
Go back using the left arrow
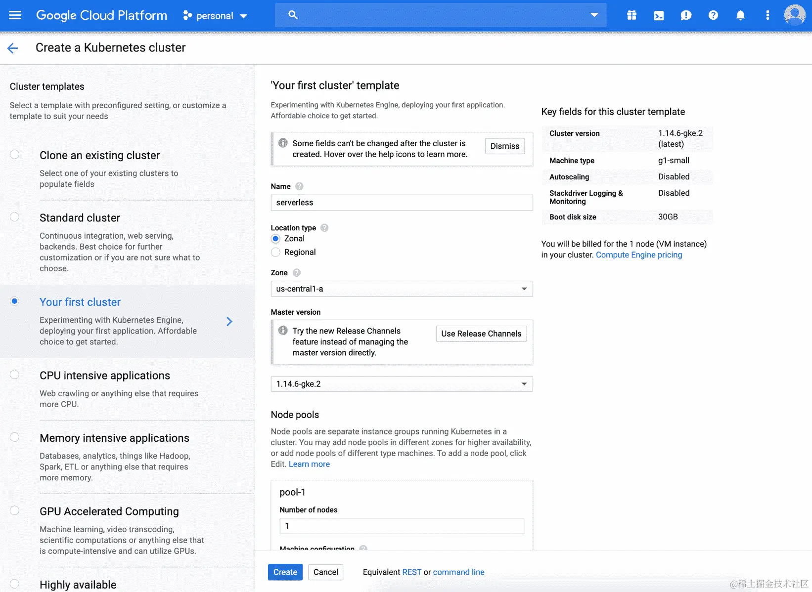[13, 48]
